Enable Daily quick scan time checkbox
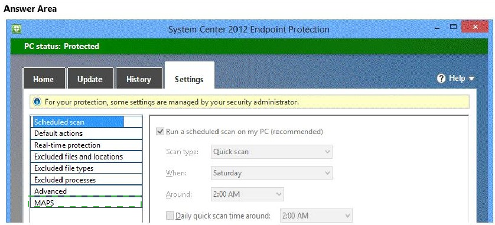The height and width of the screenshot is (225, 495). tap(170, 216)
